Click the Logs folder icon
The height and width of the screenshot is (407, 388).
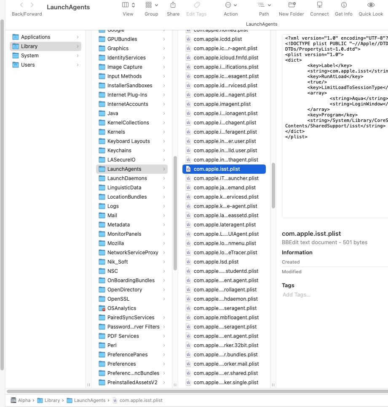pos(102,206)
